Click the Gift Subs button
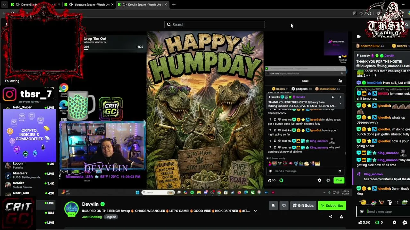 (303, 206)
